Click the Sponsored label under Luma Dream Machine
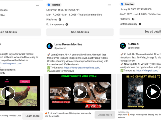Viewport: 161px width, 120px height. pos(60,48)
